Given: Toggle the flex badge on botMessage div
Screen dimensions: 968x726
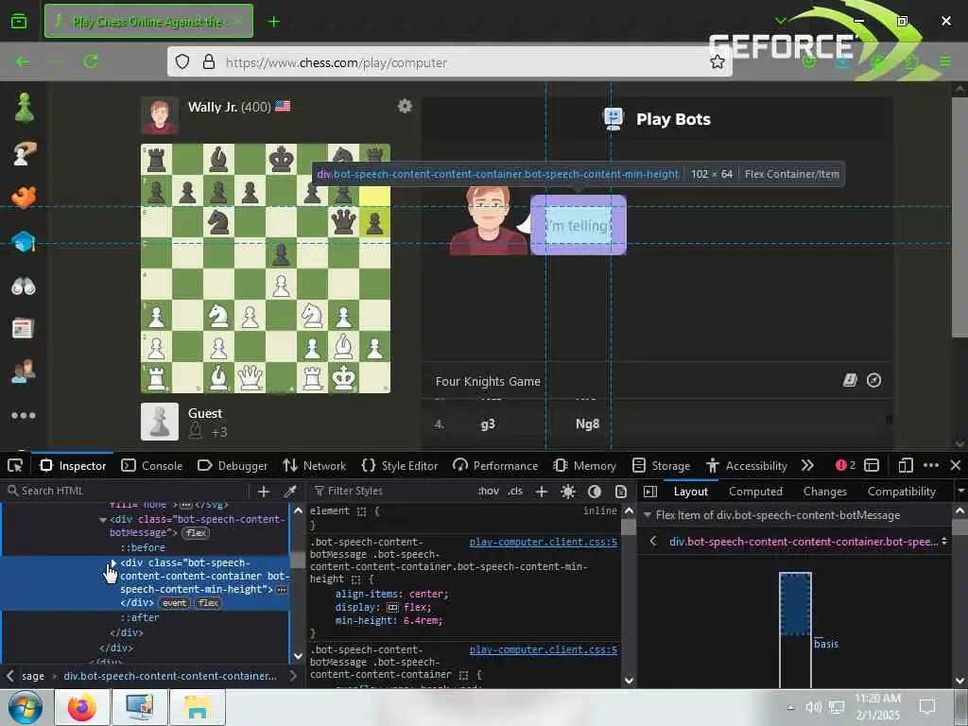Looking at the screenshot, I should [x=197, y=533].
